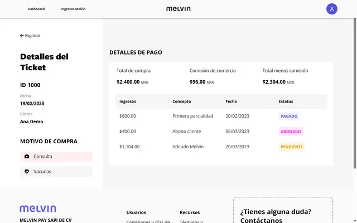The image size is (357, 223).
Task: Click the date 20/02/2023
Action: (x=238, y=116)
